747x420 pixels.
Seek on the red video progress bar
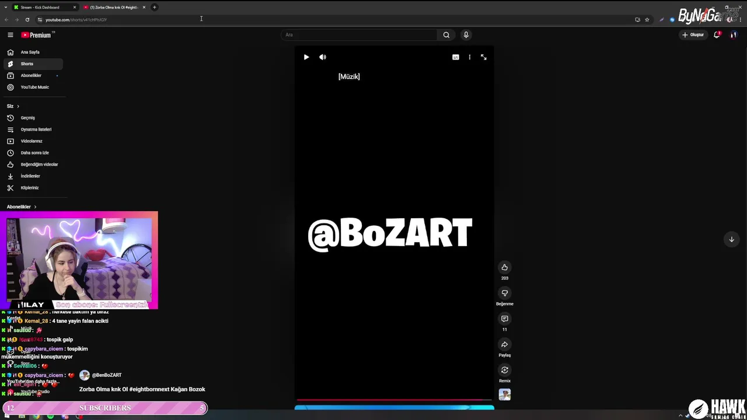pos(394,400)
